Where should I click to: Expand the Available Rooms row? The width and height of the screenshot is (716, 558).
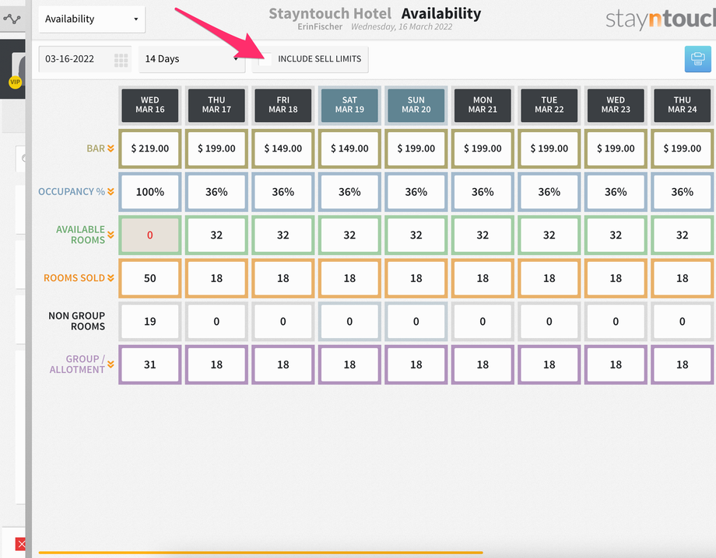click(111, 235)
